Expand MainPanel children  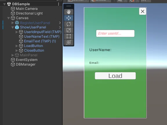click(x=13, y=55)
